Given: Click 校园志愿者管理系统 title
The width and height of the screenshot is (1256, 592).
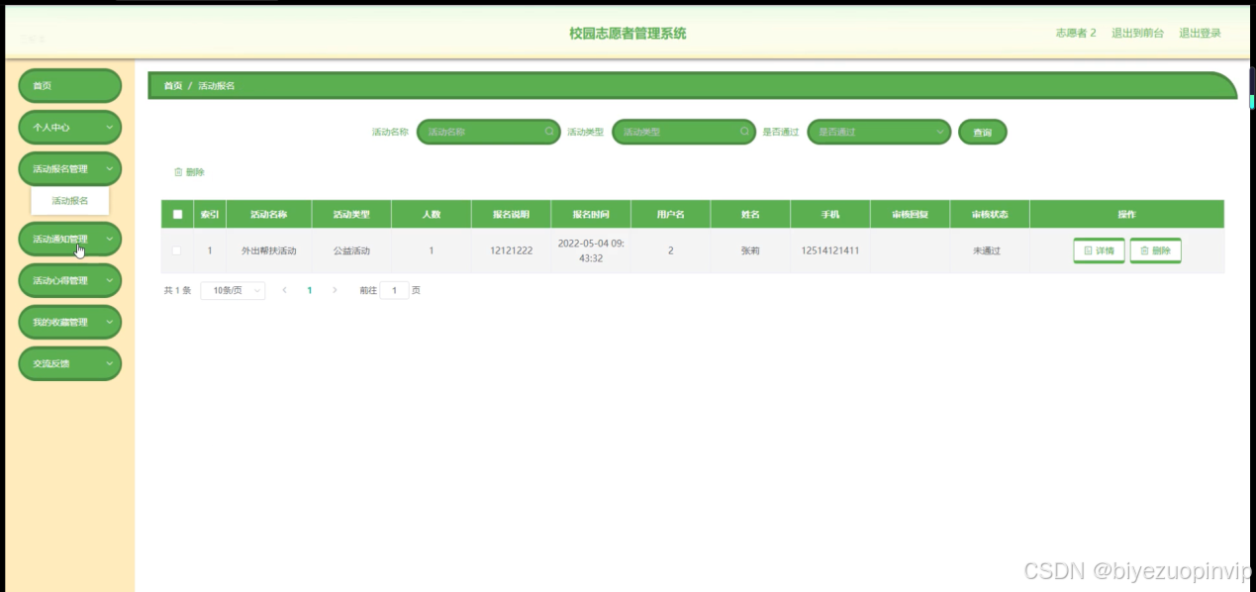Looking at the screenshot, I should [x=628, y=33].
